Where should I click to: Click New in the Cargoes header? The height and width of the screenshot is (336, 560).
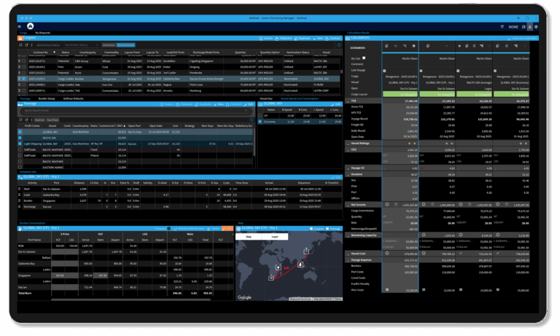(318, 38)
